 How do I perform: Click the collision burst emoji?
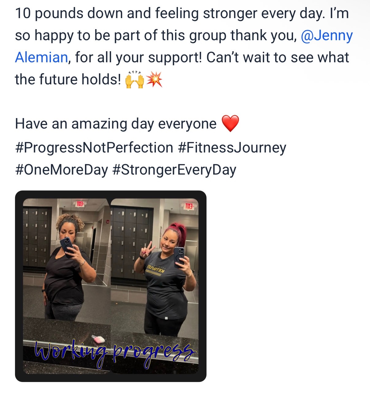pos(154,80)
